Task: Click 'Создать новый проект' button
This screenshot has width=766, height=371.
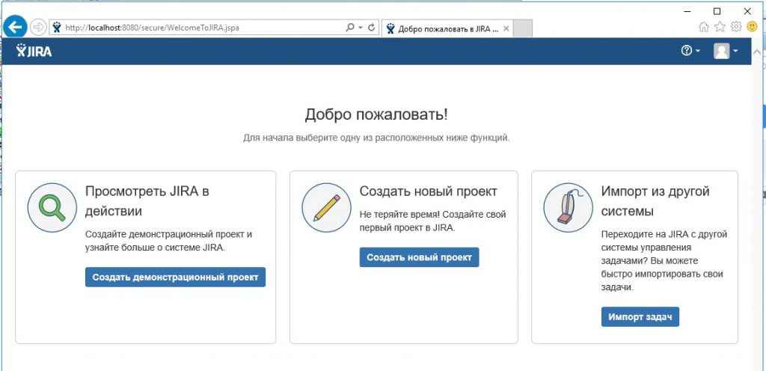Action: 419,257
